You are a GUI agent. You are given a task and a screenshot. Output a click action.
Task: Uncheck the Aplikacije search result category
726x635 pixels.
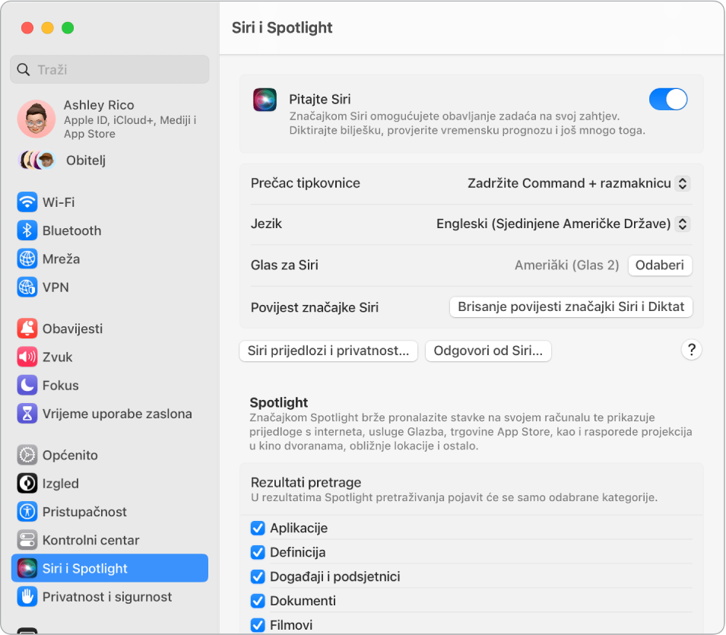258,528
